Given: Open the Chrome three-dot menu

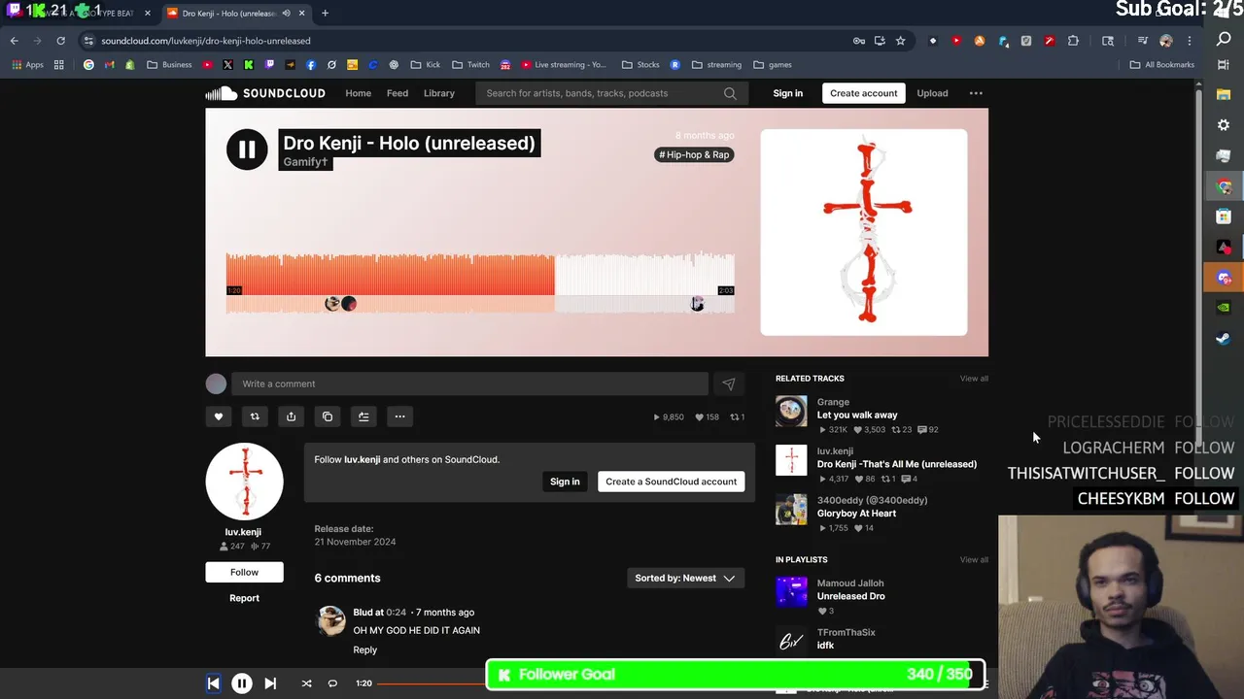Looking at the screenshot, I should click(x=1190, y=41).
